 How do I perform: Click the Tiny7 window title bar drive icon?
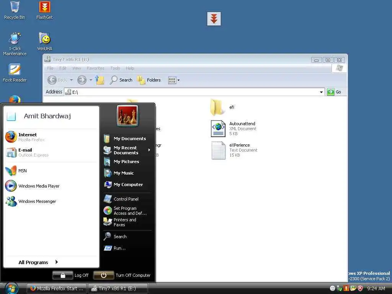[47, 59]
